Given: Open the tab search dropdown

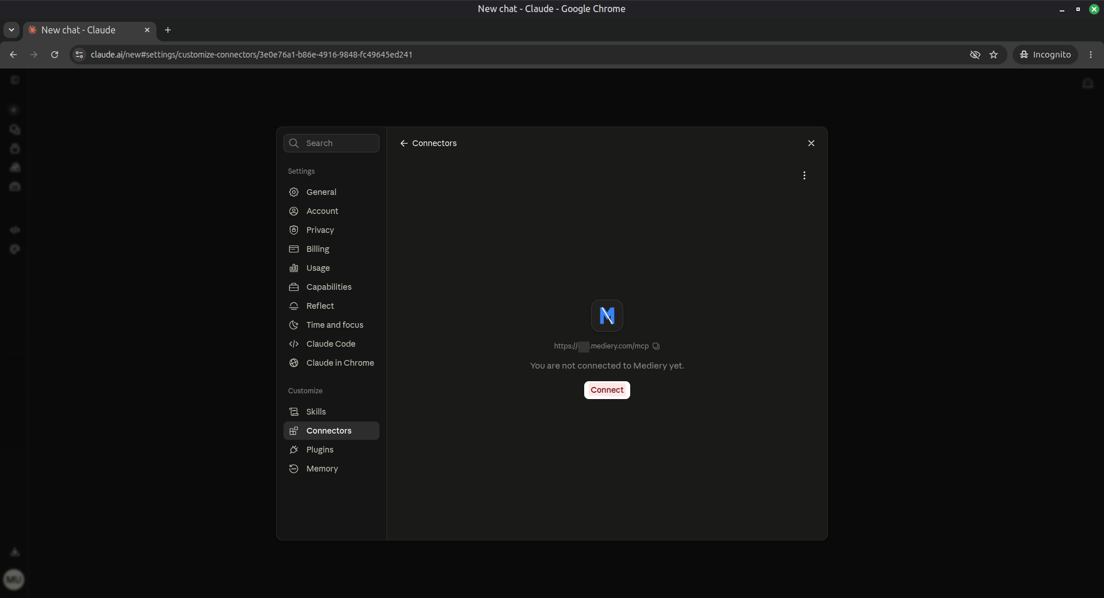Looking at the screenshot, I should pos(11,30).
